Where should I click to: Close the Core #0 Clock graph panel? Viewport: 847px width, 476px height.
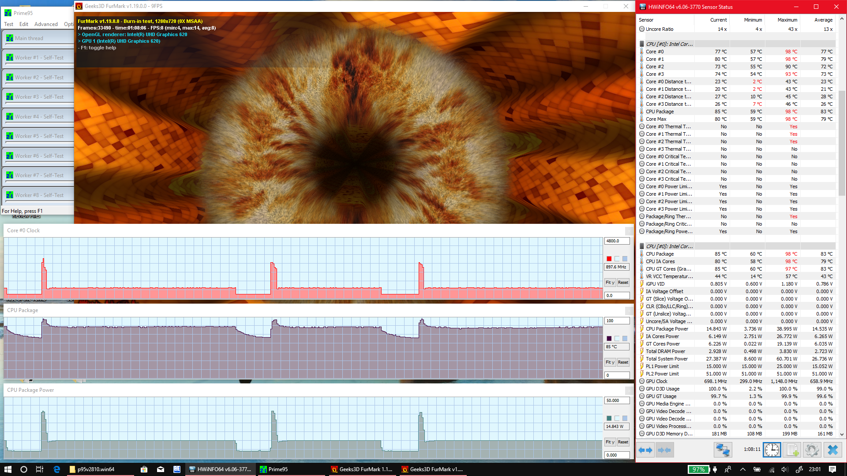point(629,231)
